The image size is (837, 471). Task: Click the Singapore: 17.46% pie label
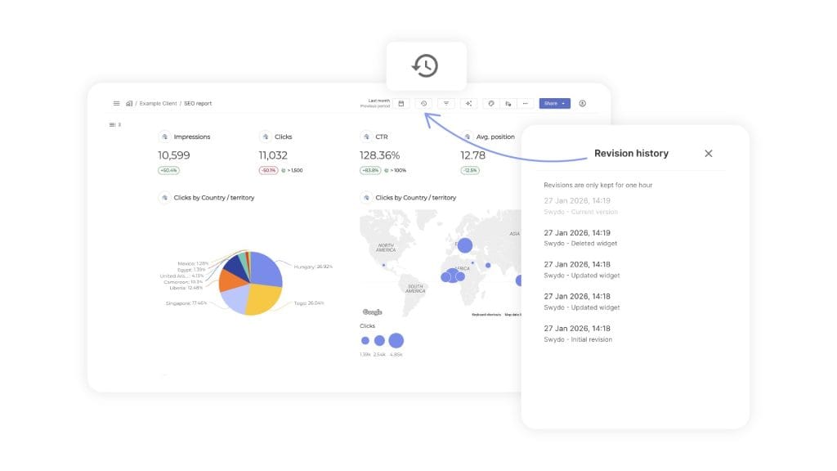tap(186, 303)
